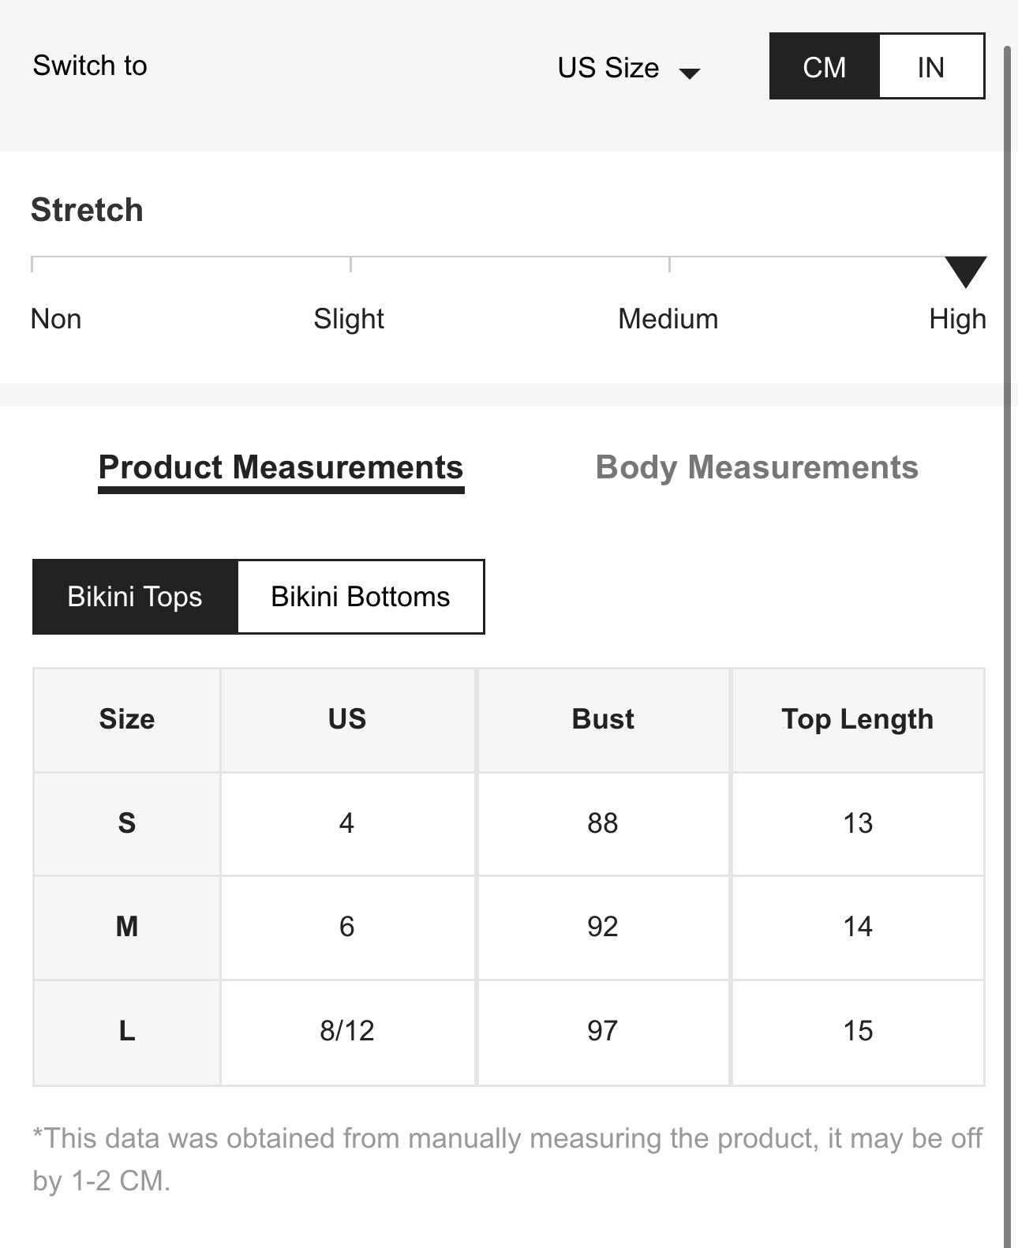Image resolution: width=1018 pixels, height=1248 pixels.
Task: Click the Size column header
Action: 127,719
